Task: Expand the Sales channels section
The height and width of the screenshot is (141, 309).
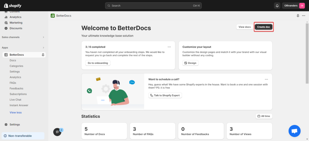Action: pyautogui.click(x=43, y=37)
